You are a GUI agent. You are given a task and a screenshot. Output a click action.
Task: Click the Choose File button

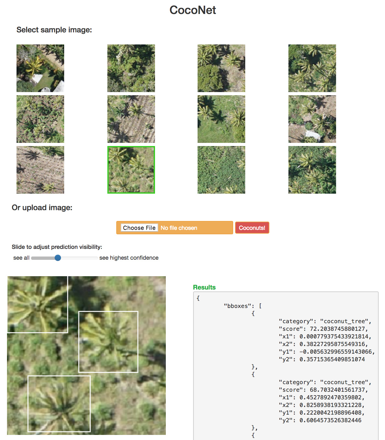139,228
